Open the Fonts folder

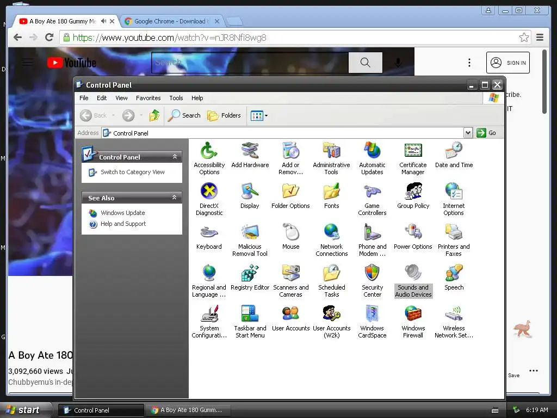(331, 196)
